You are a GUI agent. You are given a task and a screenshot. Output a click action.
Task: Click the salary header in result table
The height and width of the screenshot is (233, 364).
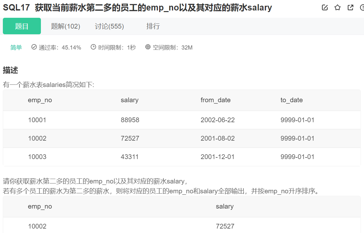pos(225,207)
